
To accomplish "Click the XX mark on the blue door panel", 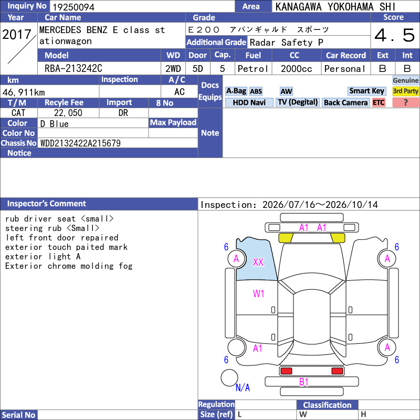I will 258,262.
